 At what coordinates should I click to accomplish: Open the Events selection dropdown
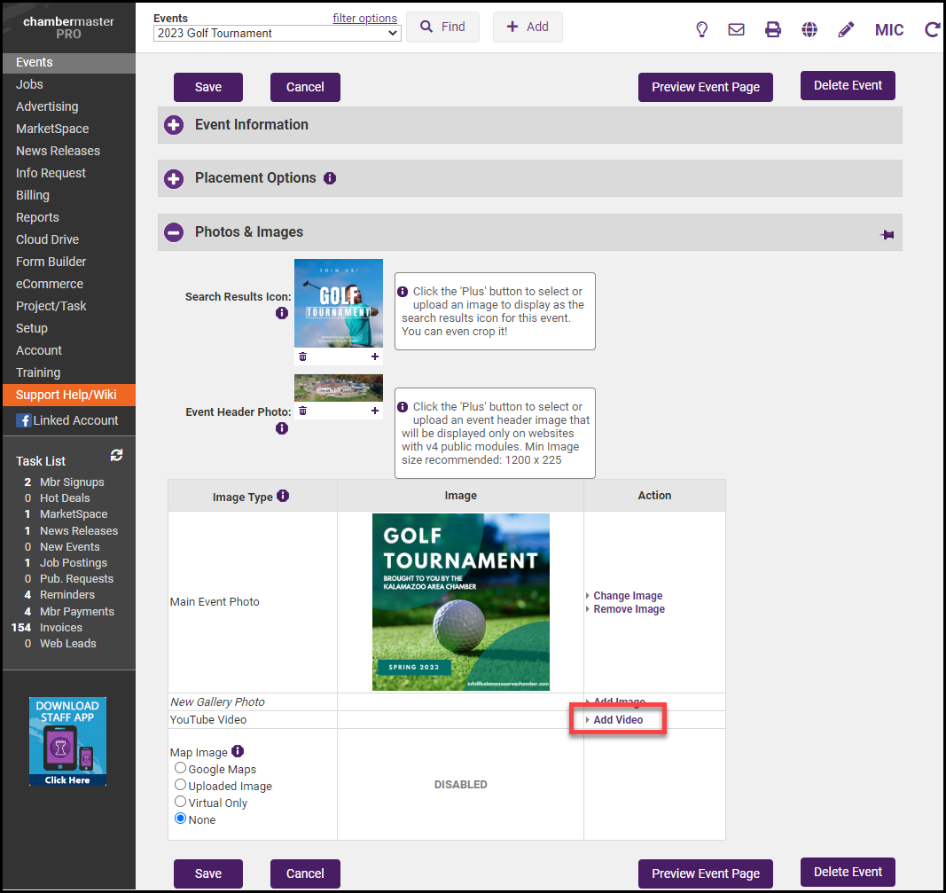click(277, 34)
